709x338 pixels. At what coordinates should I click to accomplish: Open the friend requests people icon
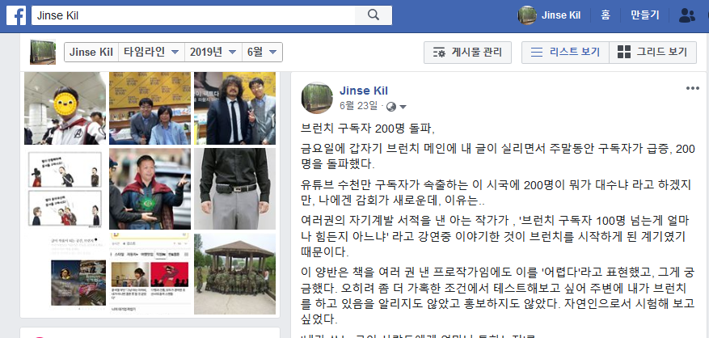point(687,15)
